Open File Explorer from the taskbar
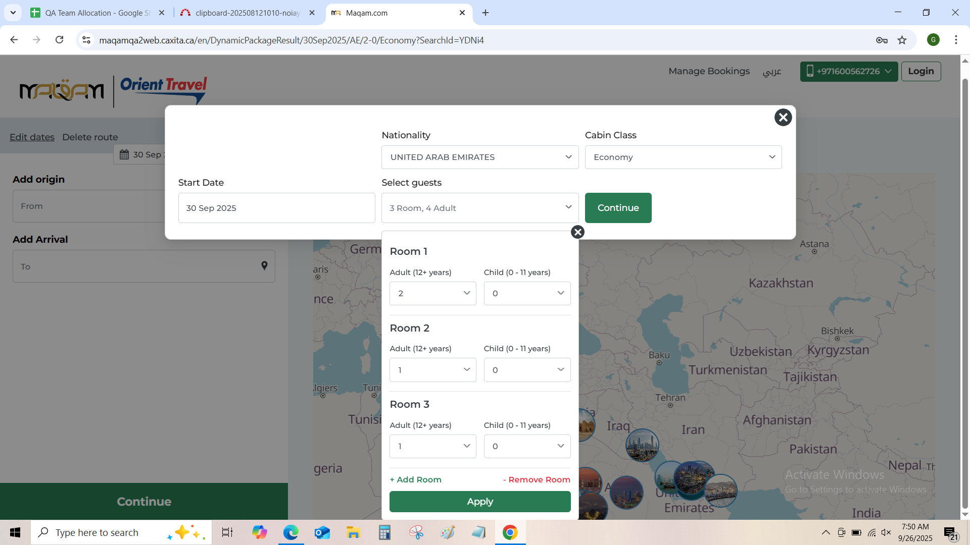Screen dimensions: 970x545 point(353,532)
